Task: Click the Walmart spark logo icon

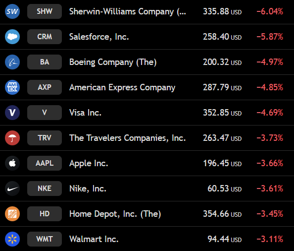Action: [12, 239]
